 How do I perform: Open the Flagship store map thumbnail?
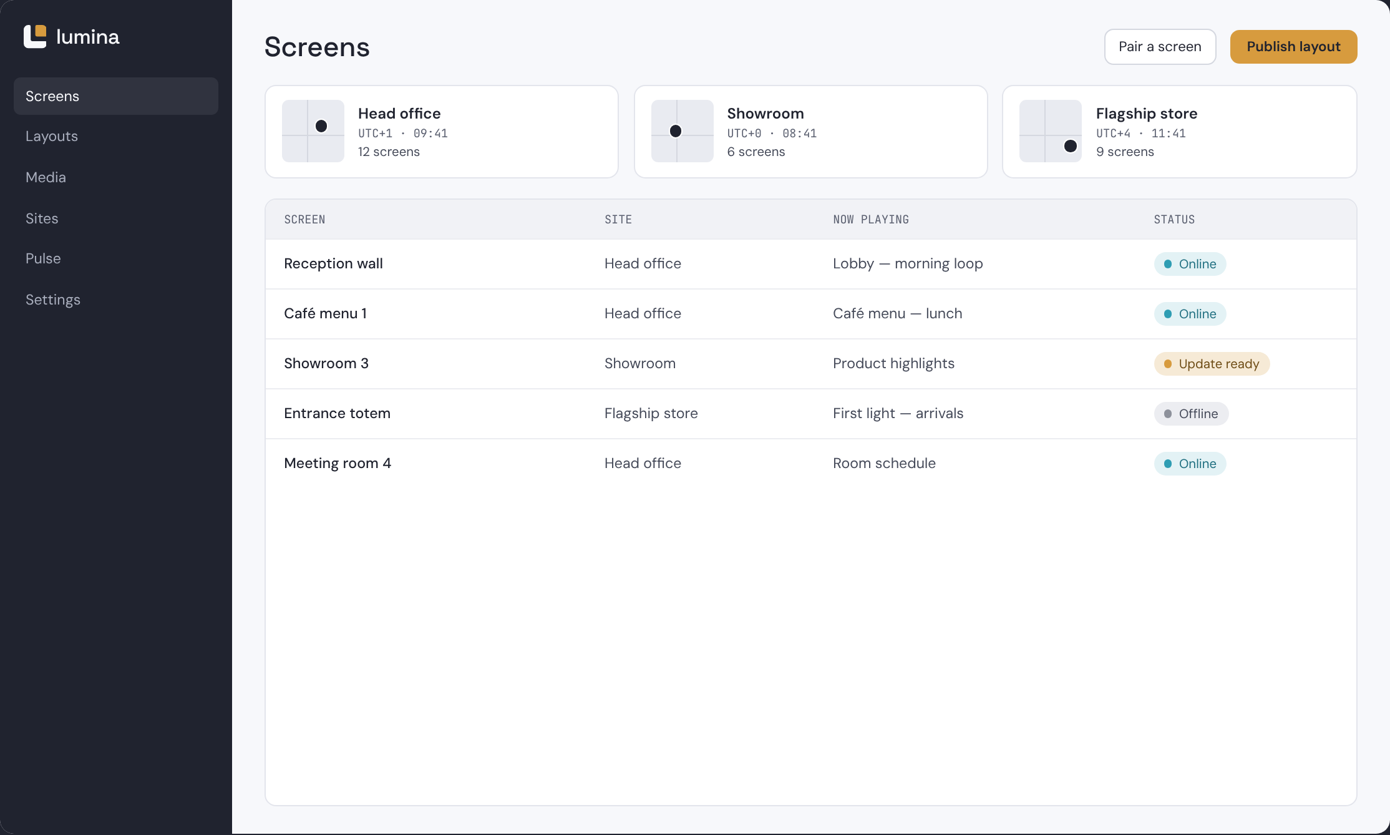(1051, 131)
